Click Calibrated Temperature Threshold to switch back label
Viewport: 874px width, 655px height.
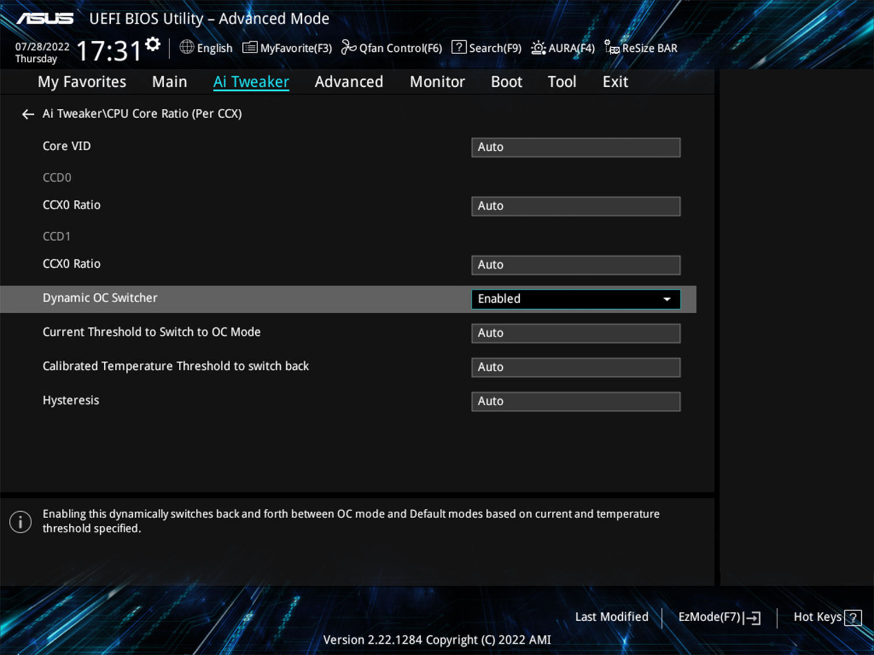[175, 366]
